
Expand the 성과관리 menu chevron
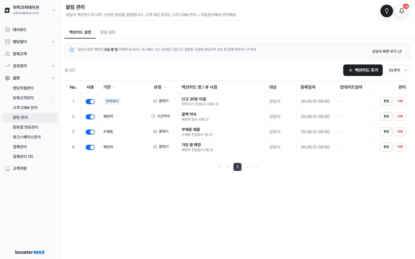[53, 66]
